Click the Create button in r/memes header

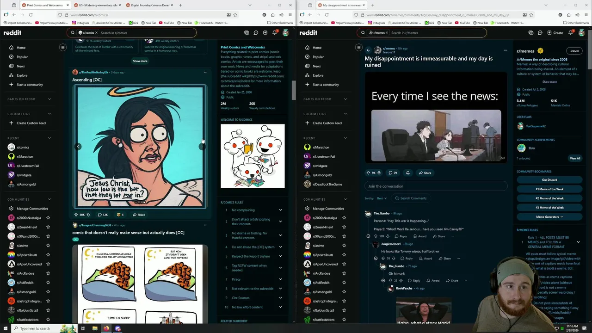555,33
